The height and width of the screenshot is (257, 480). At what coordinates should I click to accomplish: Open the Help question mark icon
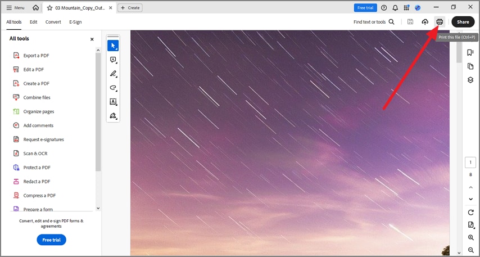pyautogui.click(x=384, y=8)
